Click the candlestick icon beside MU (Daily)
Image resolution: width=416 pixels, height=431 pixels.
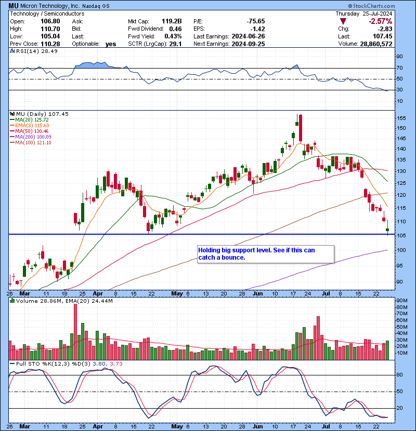tap(12, 114)
